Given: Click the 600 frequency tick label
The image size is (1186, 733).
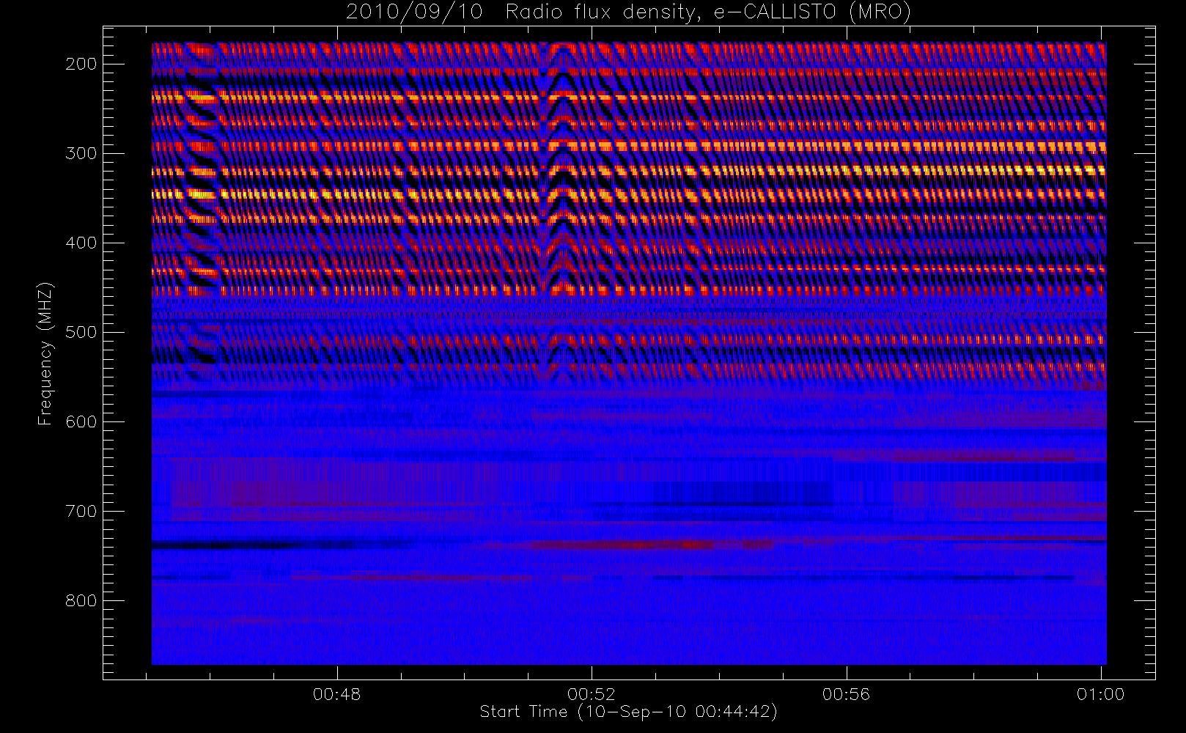Looking at the screenshot, I should 81,421.
